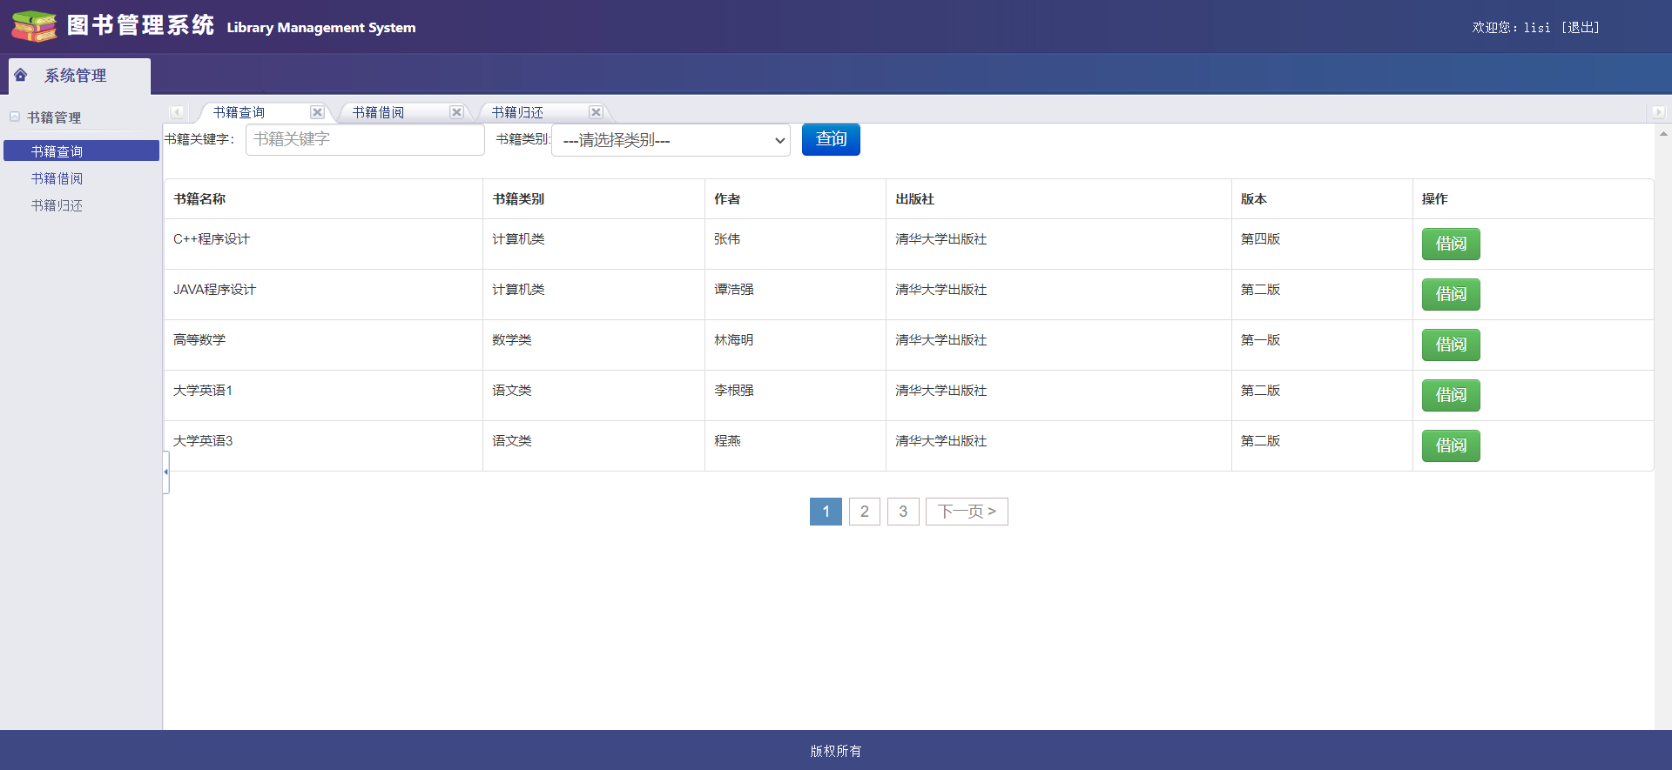The image size is (1672, 770).
Task: Go to page 2 of results
Action: (x=864, y=512)
